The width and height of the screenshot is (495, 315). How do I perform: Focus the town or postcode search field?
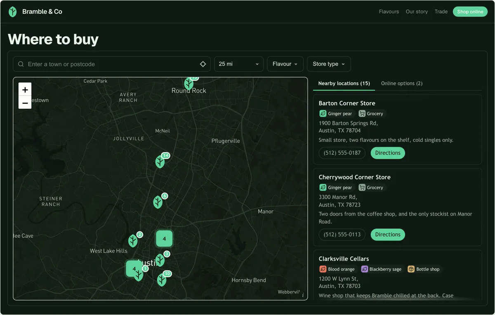tap(112, 64)
